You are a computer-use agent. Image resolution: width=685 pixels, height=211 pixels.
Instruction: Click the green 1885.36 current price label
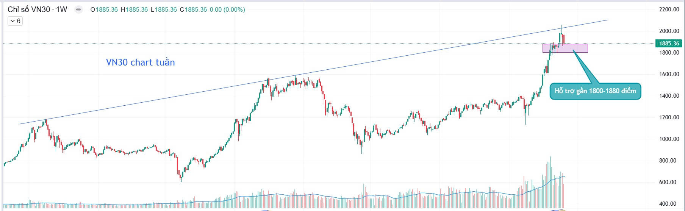pos(669,44)
